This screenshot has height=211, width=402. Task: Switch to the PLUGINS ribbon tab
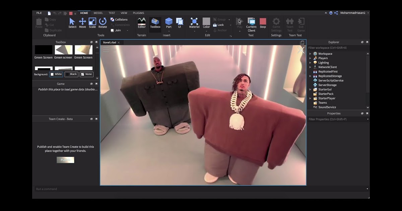[138, 13]
